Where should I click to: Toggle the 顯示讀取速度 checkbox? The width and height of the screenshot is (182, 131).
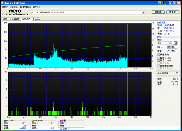pos(159,66)
